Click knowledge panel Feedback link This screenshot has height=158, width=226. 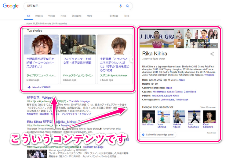click(211, 133)
